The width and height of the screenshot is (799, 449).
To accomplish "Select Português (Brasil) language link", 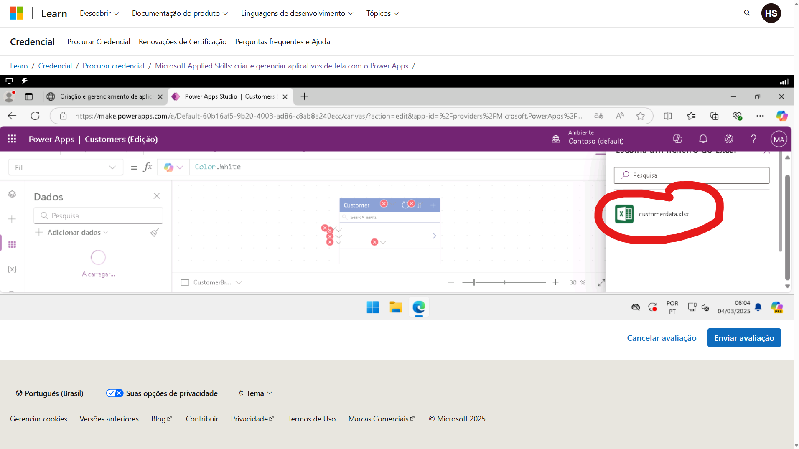I will [49, 393].
